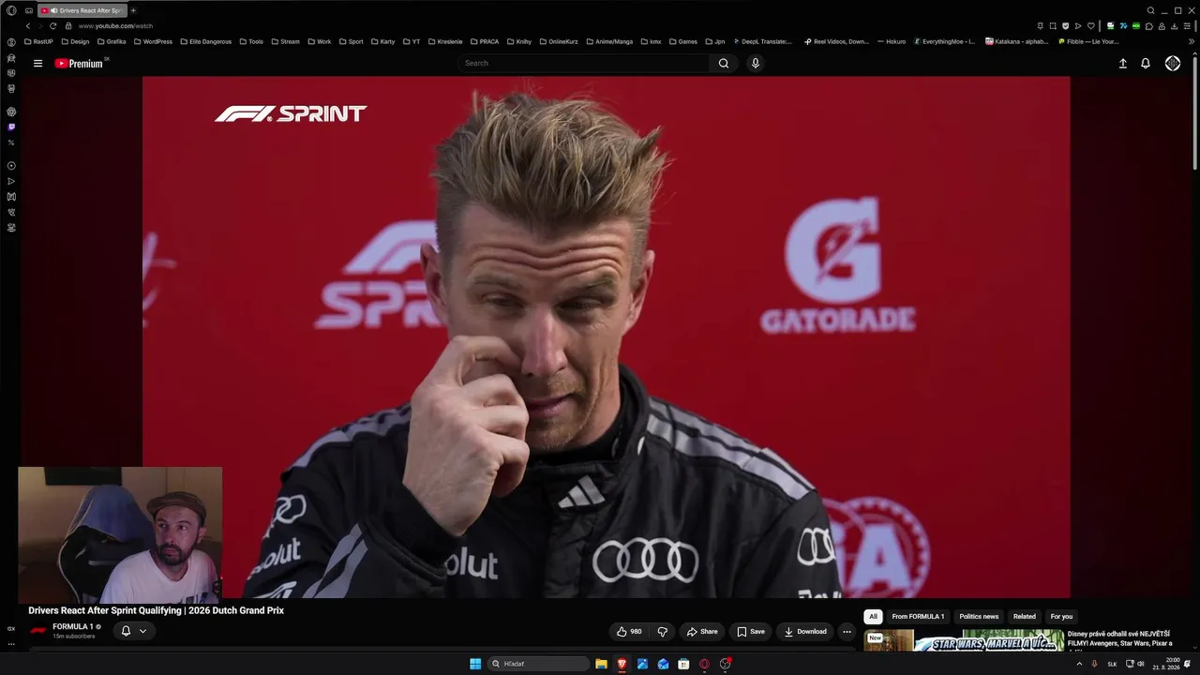
Task: Click the browser address bar URL
Action: (x=115, y=26)
